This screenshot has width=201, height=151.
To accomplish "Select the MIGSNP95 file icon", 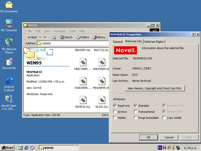I will 102,81.
